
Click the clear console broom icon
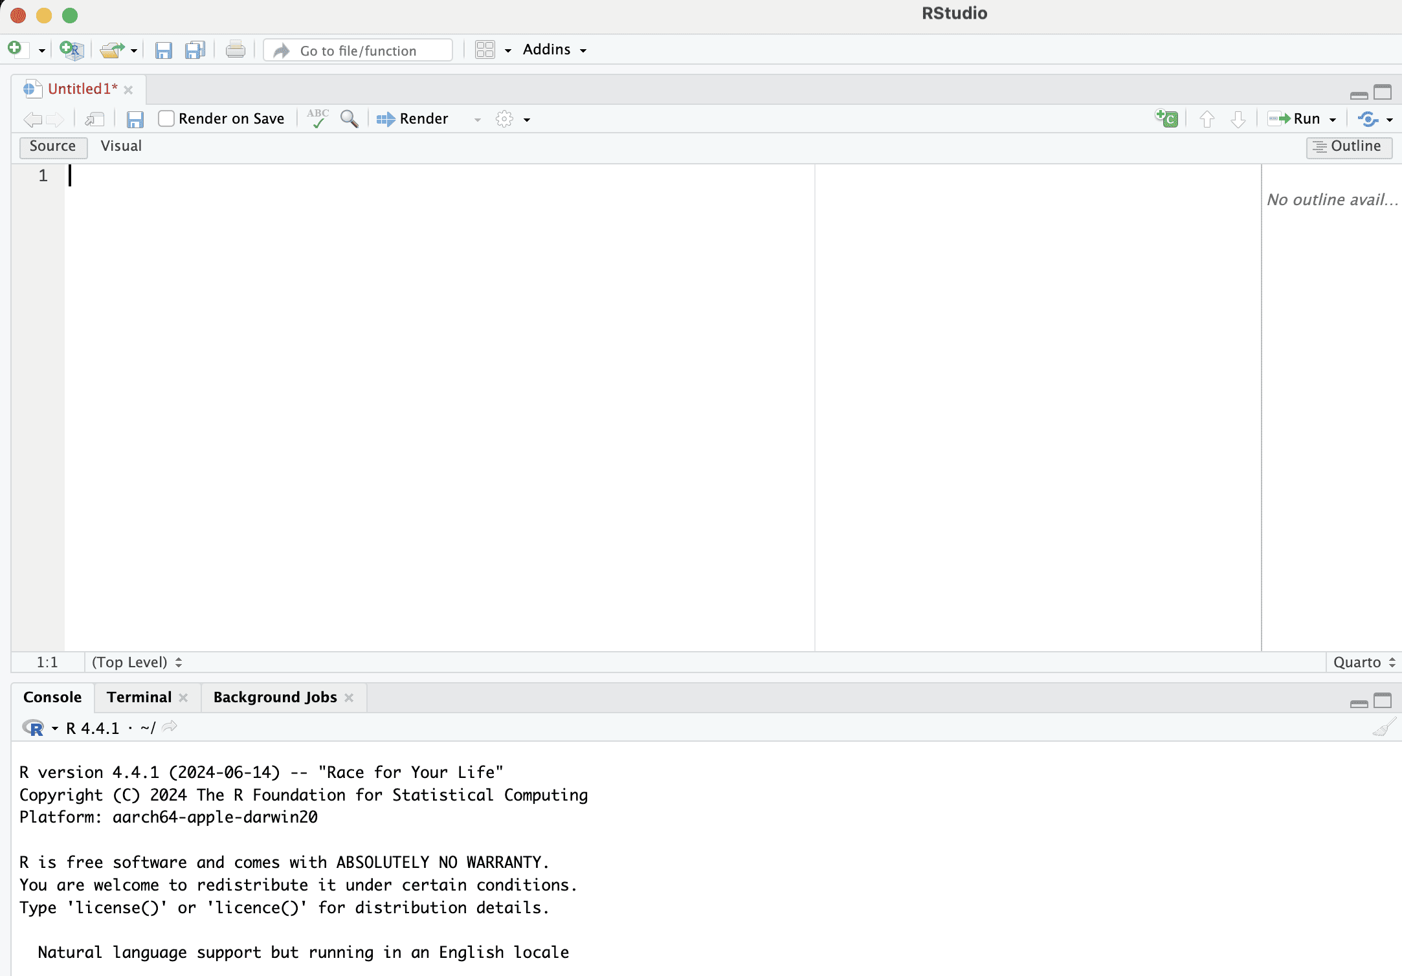pos(1384,728)
